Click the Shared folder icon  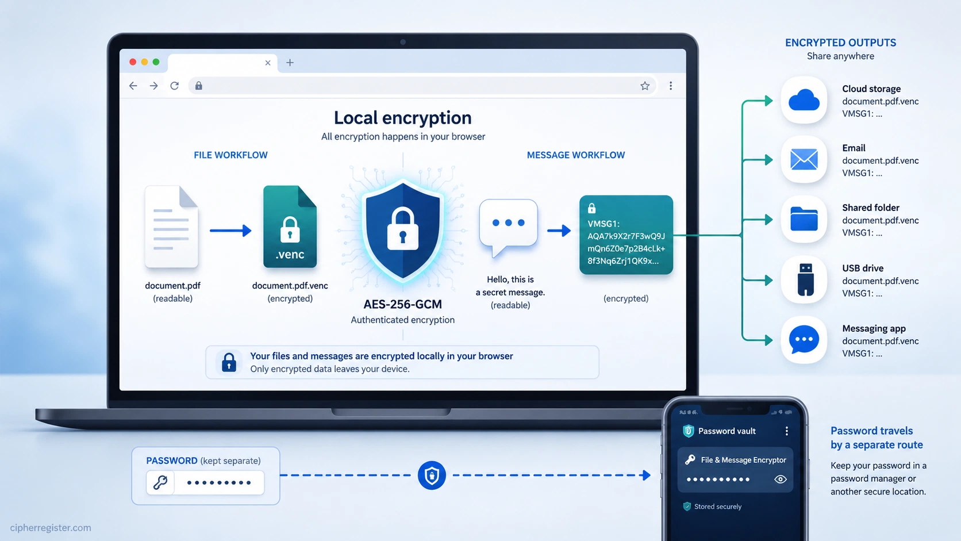tap(804, 220)
